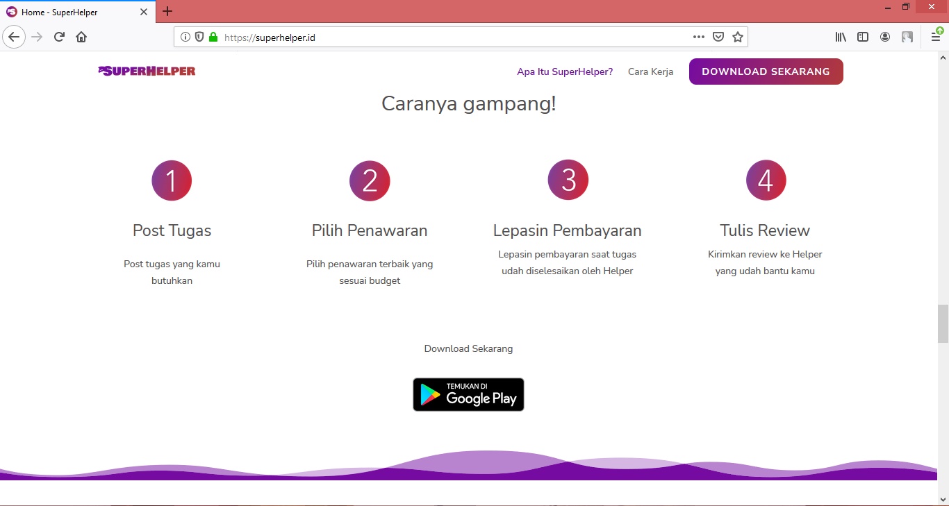949x506 pixels.
Task: Click the SuperHelper logo
Action: [x=146, y=70]
